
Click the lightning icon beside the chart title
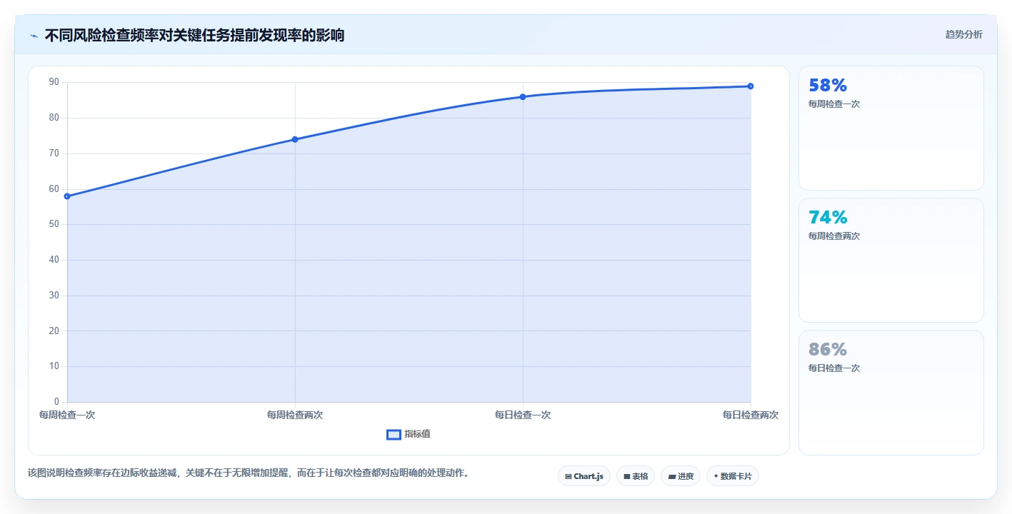pyautogui.click(x=34, y=36)
